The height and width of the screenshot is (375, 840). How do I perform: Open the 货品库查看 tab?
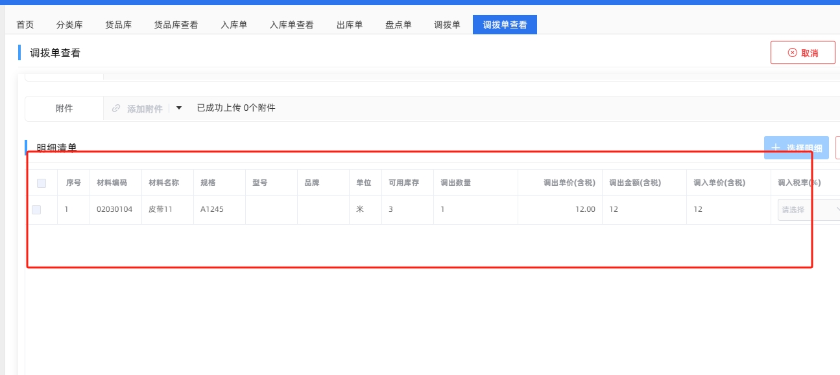[176, 25]
